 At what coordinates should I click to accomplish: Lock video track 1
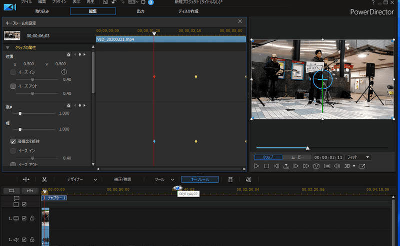point(32,218)
